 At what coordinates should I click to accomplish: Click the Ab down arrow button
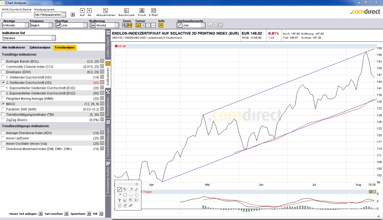coord(89,11)
